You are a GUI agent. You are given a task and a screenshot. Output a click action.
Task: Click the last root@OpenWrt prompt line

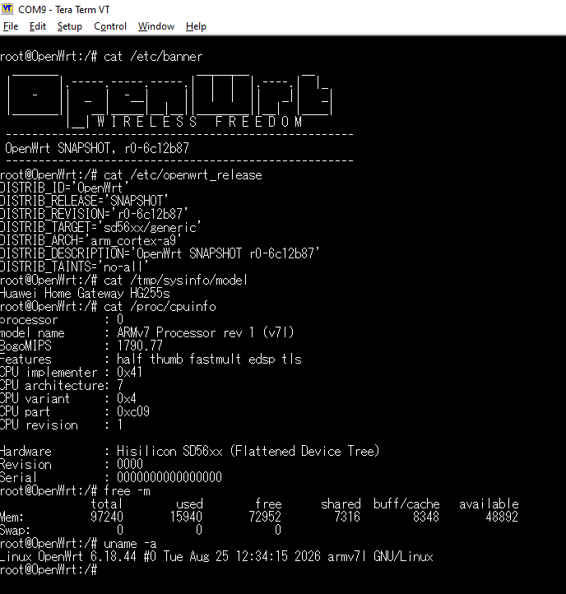(x=49, y=570)
